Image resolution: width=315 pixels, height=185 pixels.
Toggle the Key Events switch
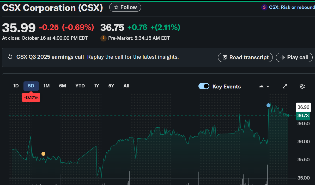[204, 86]
